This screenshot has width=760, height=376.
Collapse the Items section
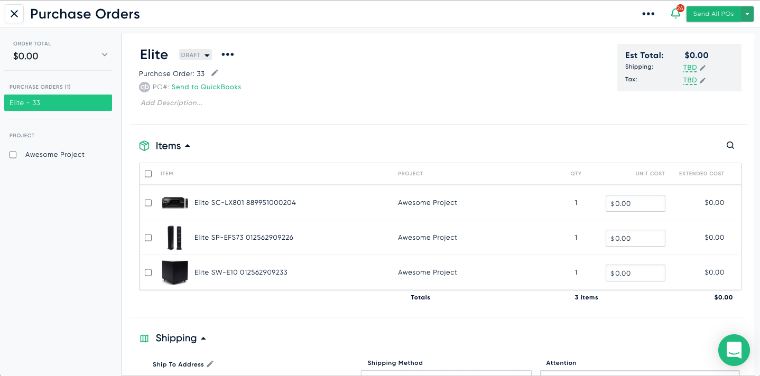[187, 146]
